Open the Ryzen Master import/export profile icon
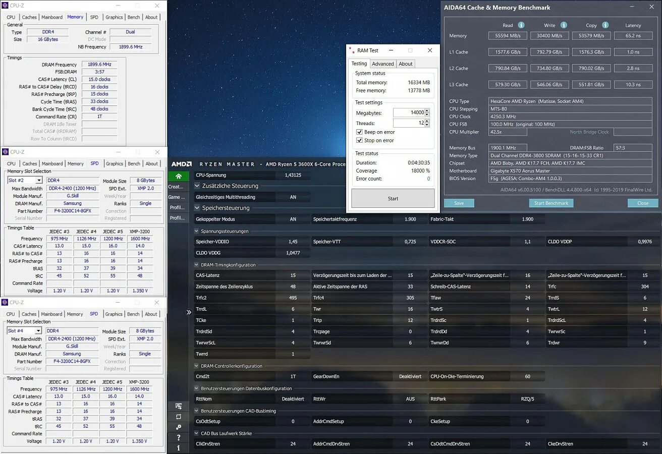662x454 pixels. (179, 406)
